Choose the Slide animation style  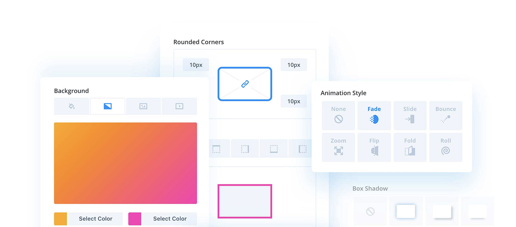point(410,115)
